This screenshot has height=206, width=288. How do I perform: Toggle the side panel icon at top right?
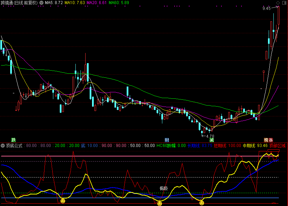point(284,3)
